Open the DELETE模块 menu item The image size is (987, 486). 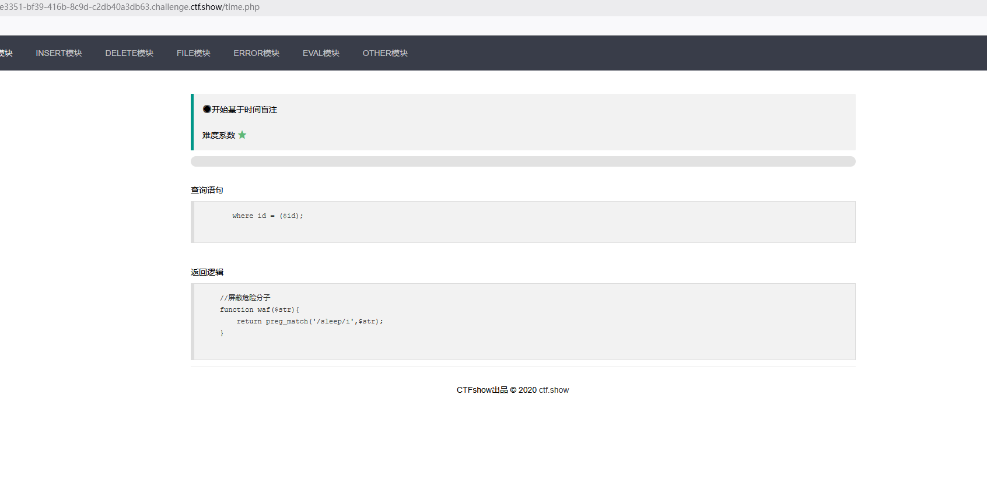pyautogui.click(x=129, y=53)
